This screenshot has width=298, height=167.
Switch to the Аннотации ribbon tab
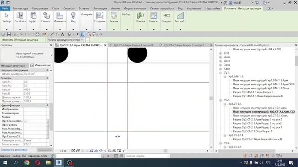100,8
